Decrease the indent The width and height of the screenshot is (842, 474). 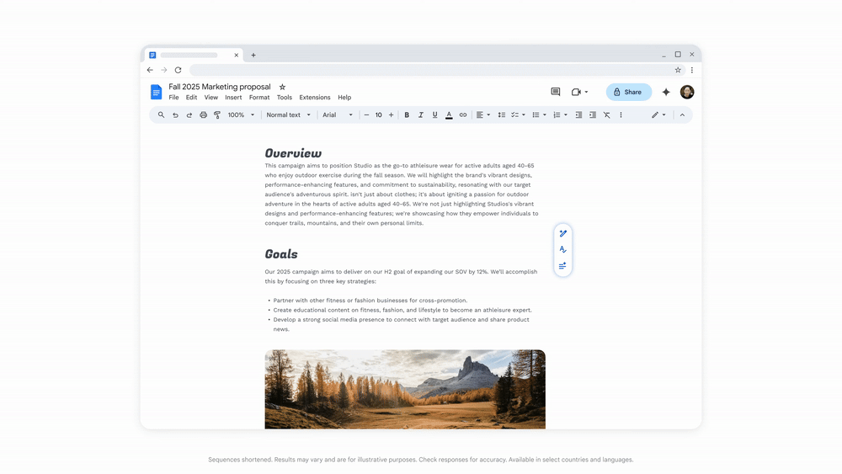coord(578,115)
